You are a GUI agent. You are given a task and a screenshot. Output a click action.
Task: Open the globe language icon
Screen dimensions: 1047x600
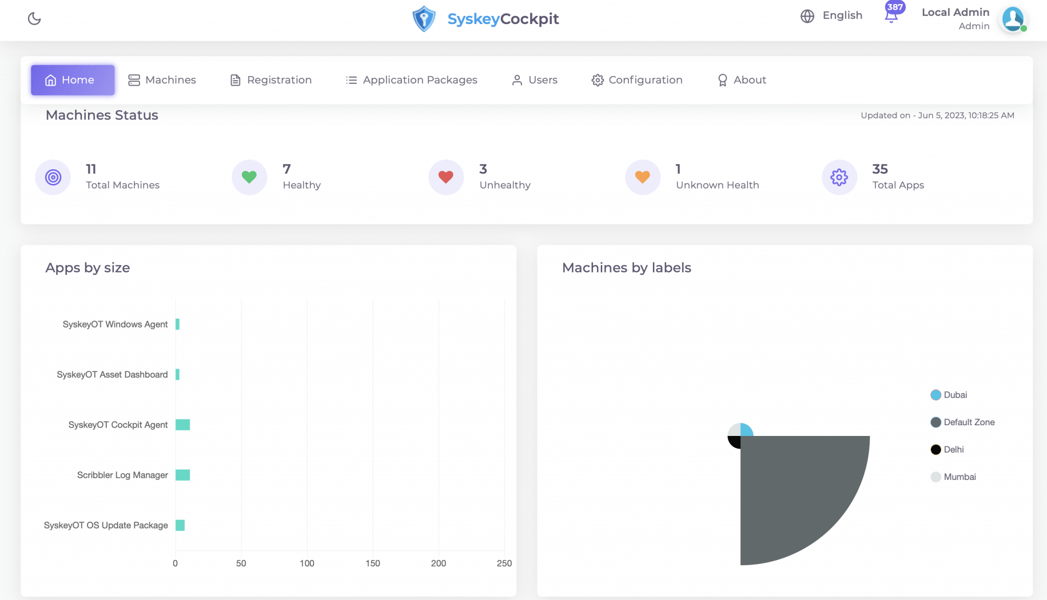tap(807, 16)
